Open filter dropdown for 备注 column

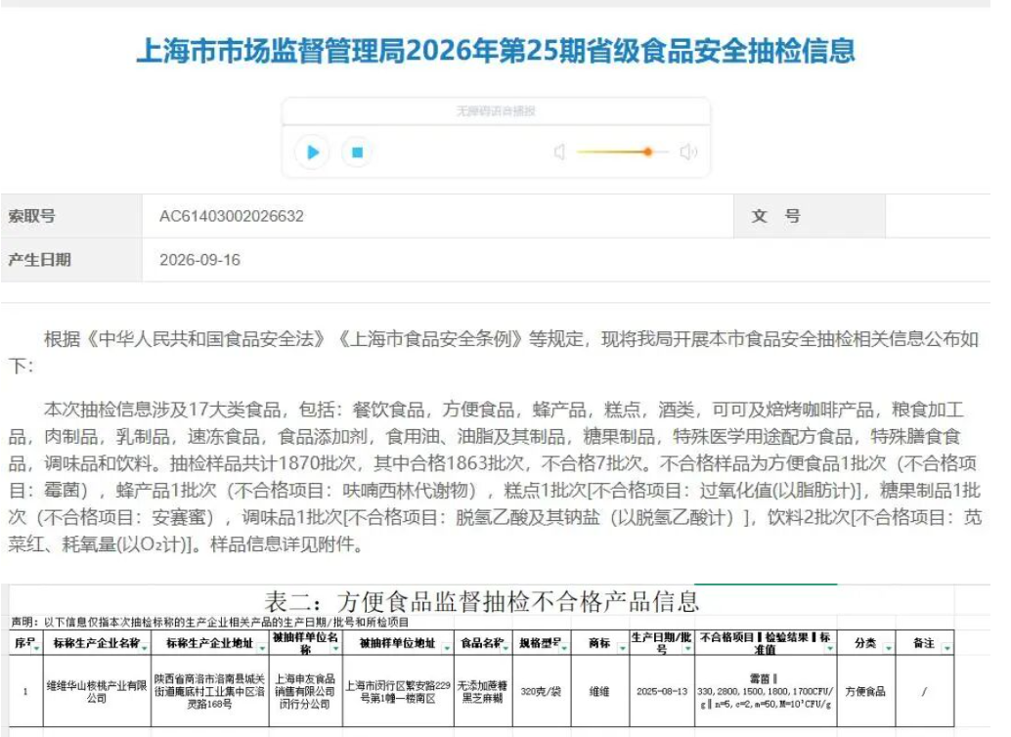[946, 648]
